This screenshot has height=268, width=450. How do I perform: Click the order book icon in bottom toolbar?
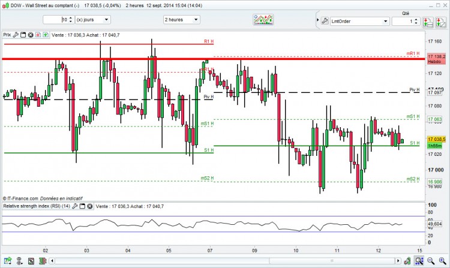43,261
